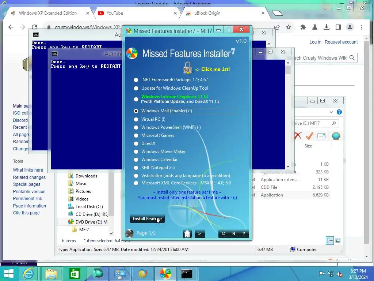374x281 pixels.
Task: Open the browser tab search dropdown arrow
Action: (325, 9)
